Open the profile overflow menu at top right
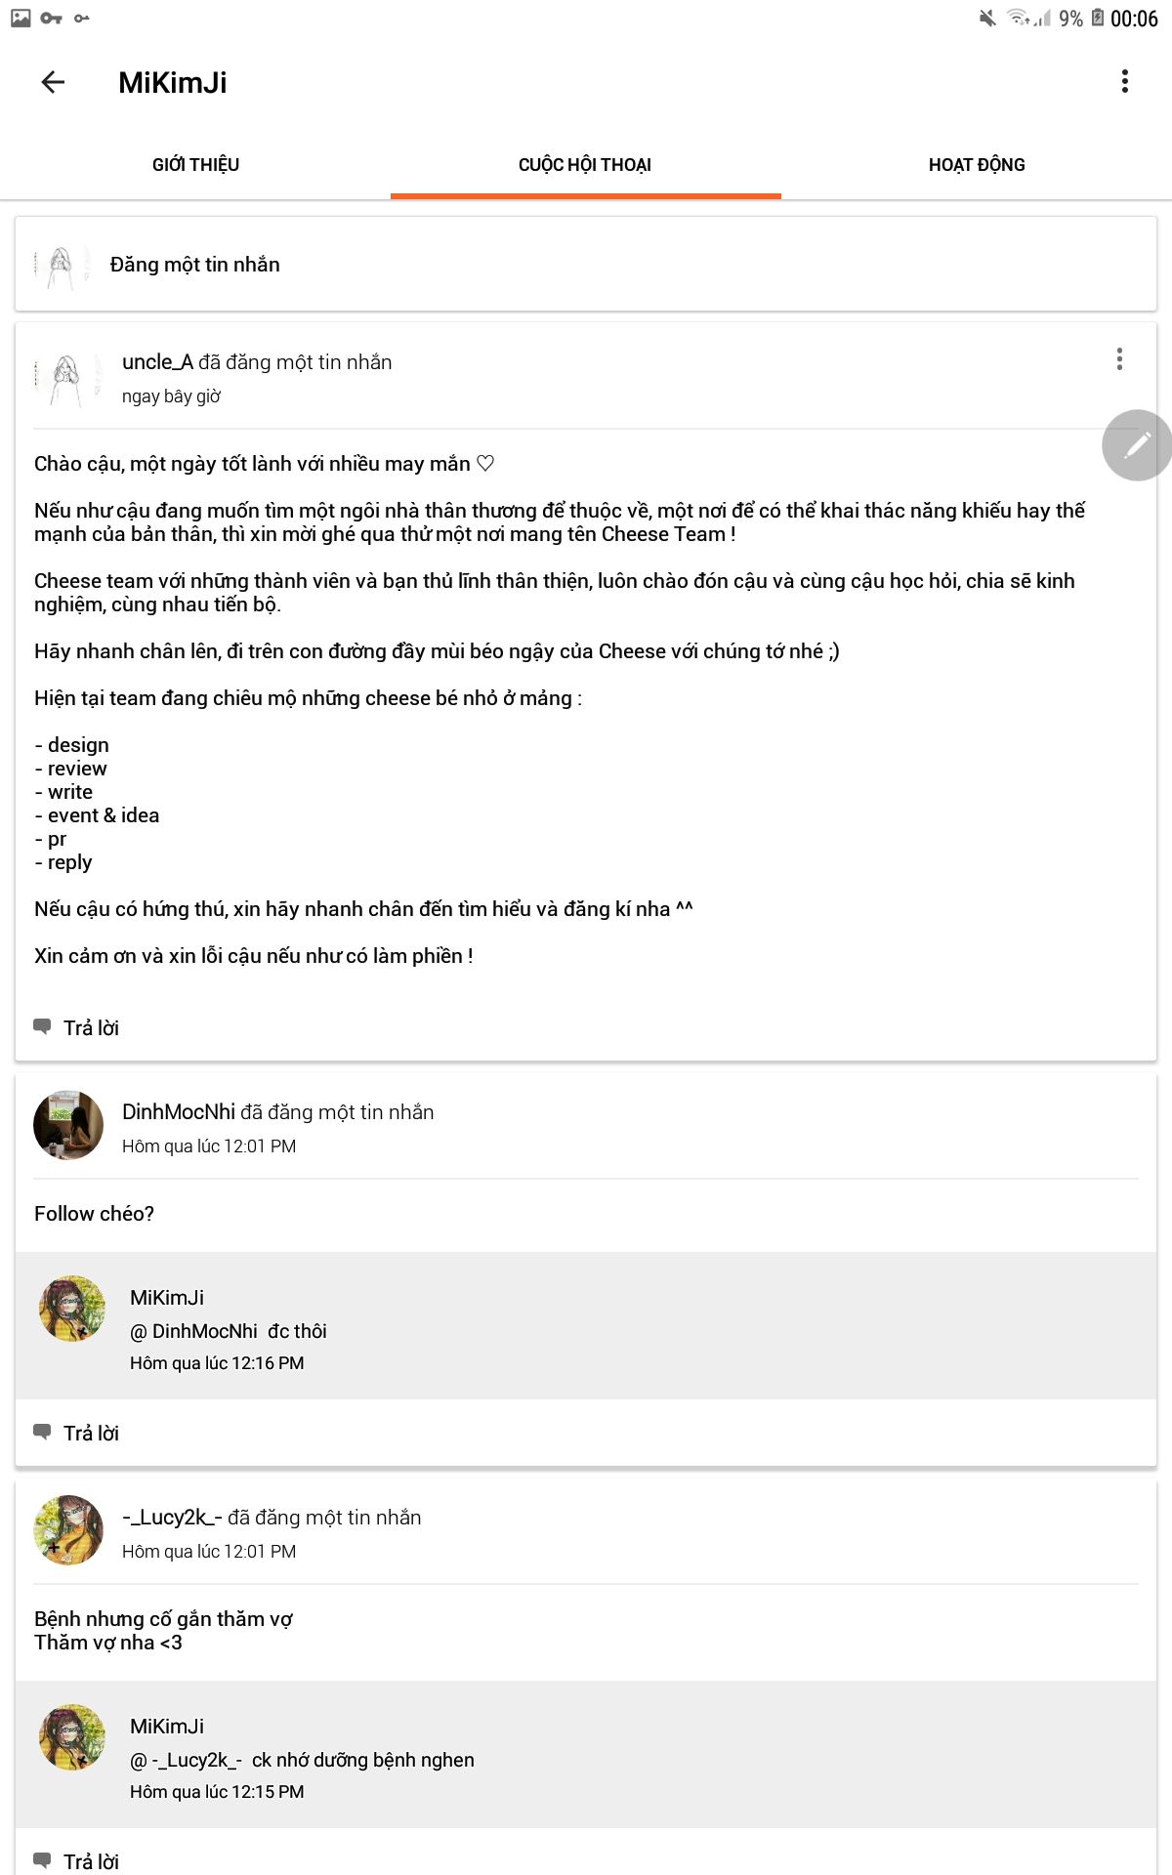The image size is (1172, 1875). tap(1125, 82)
